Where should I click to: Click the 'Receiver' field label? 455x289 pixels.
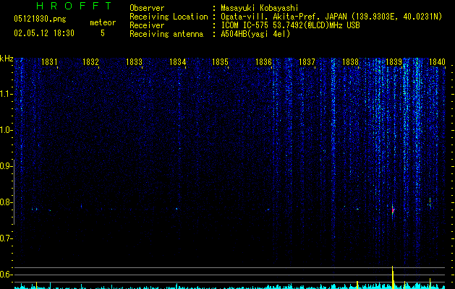pos(147,25)
